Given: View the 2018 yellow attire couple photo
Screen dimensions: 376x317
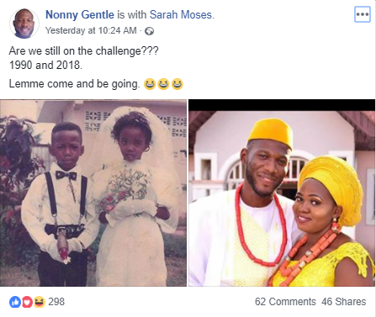Looking at the screenshot, I should click(x=282, y=193).
